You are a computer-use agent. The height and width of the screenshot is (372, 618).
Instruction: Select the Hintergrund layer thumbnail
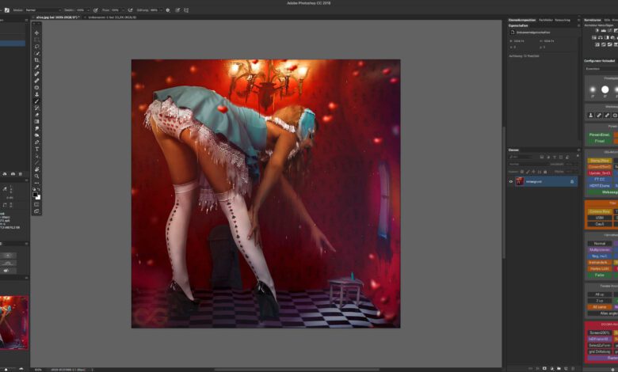click(x=520, y=181)
